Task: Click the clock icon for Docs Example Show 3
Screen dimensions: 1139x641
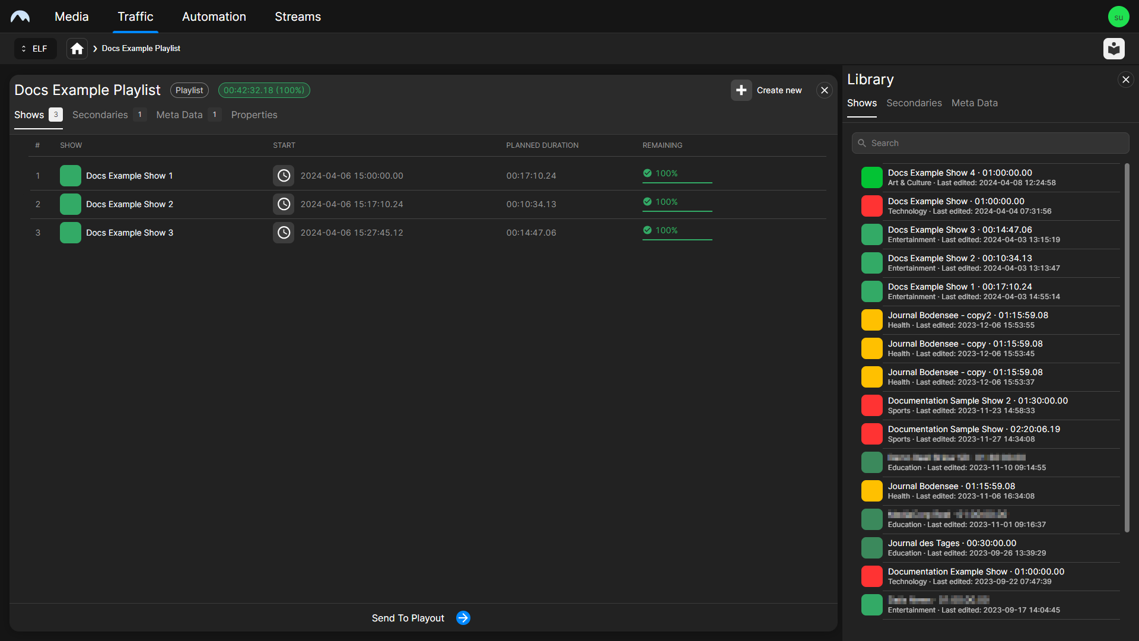Action: pyautogui.click(x=284, y=233)
